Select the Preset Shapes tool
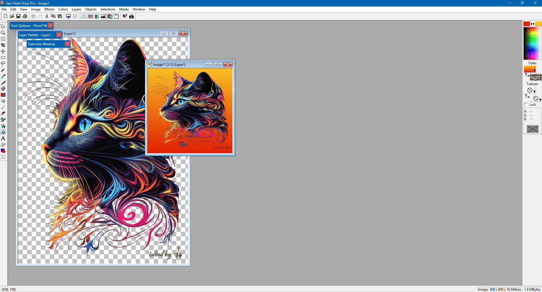This screenshot has height=292, width=542. pyautogui.click(x=3, y=151)
